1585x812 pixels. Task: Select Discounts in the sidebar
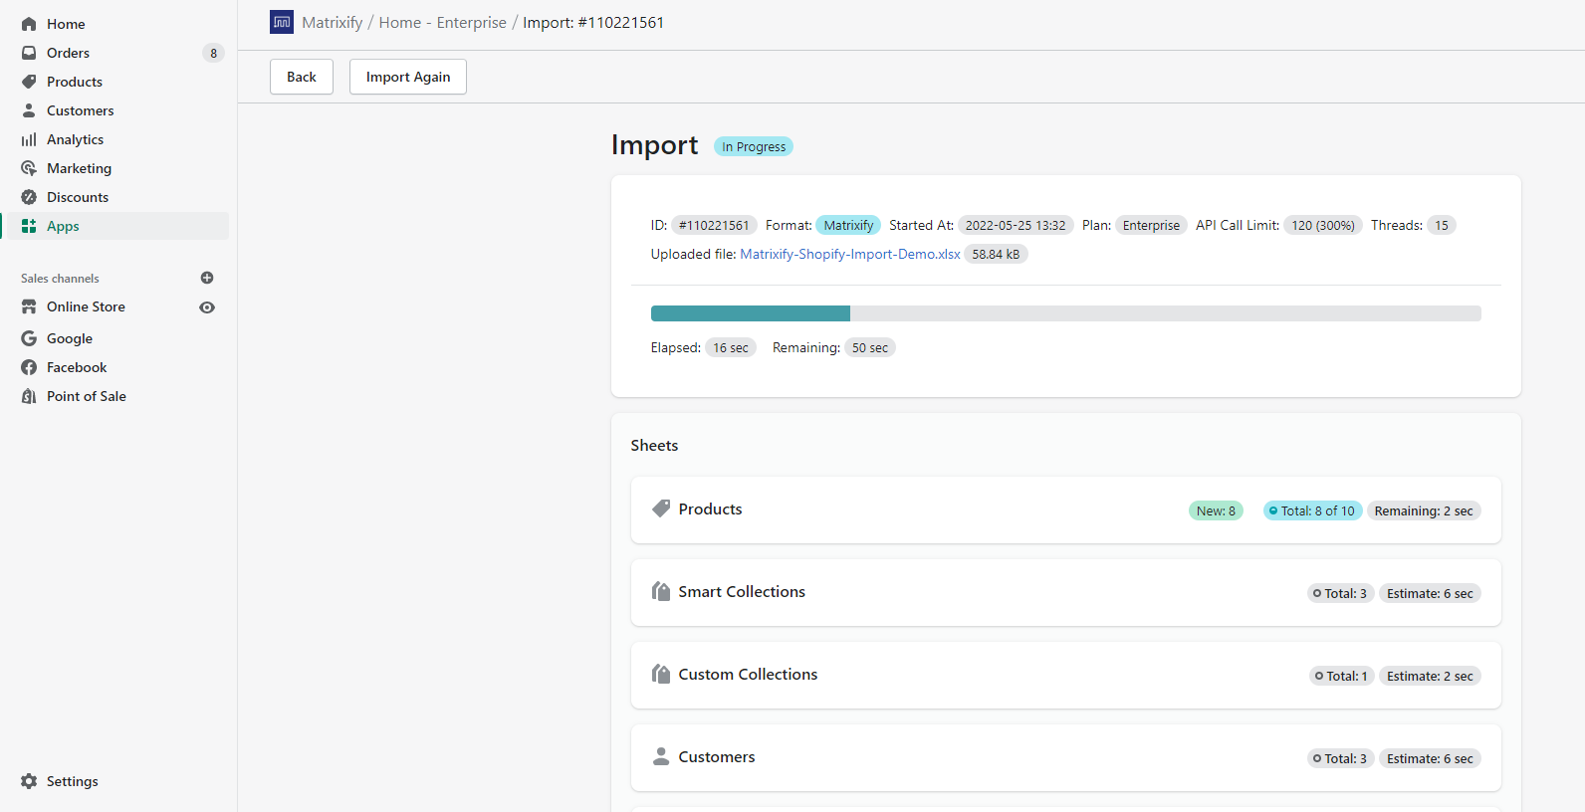78,197
